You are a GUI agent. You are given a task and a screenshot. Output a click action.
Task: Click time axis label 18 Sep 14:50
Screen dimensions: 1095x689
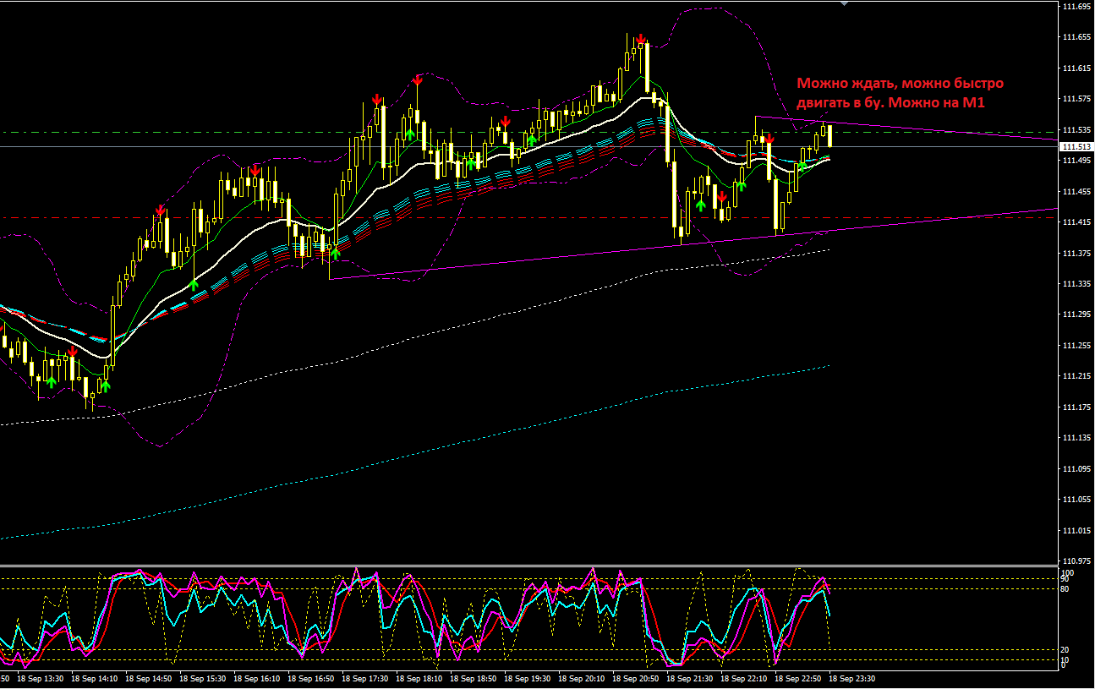[x=148, y=678]
